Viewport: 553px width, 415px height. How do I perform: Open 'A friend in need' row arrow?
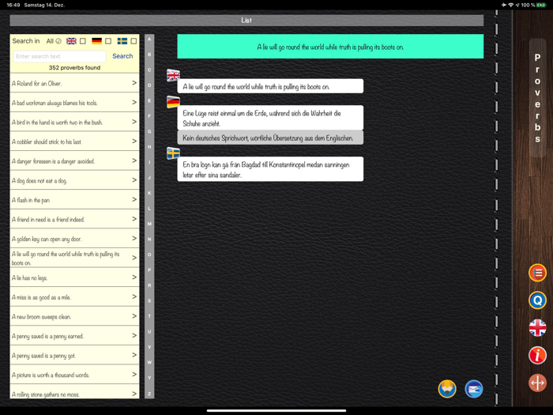click(x=134, y=218)
